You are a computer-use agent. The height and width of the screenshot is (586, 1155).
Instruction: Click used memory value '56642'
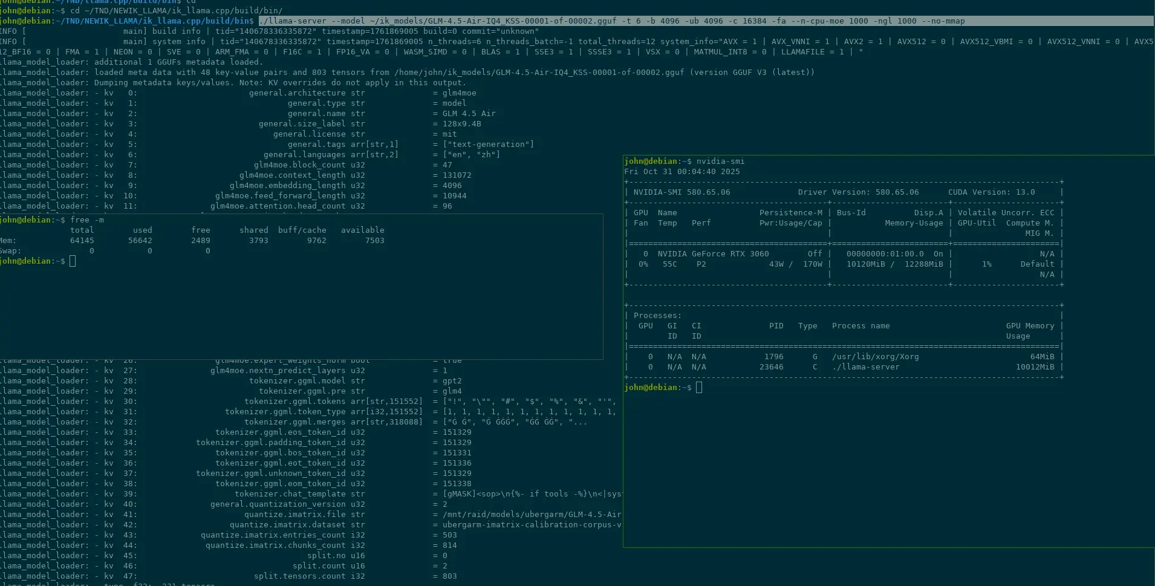pos(140,241)
